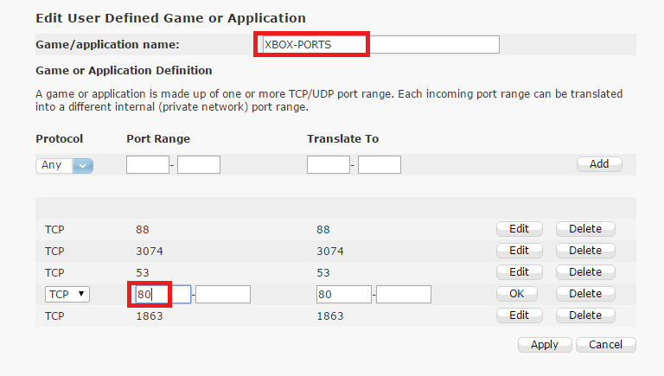Click the Apply button
The image size is (664, 376).
pyautogui.click(x=545, y=345)
